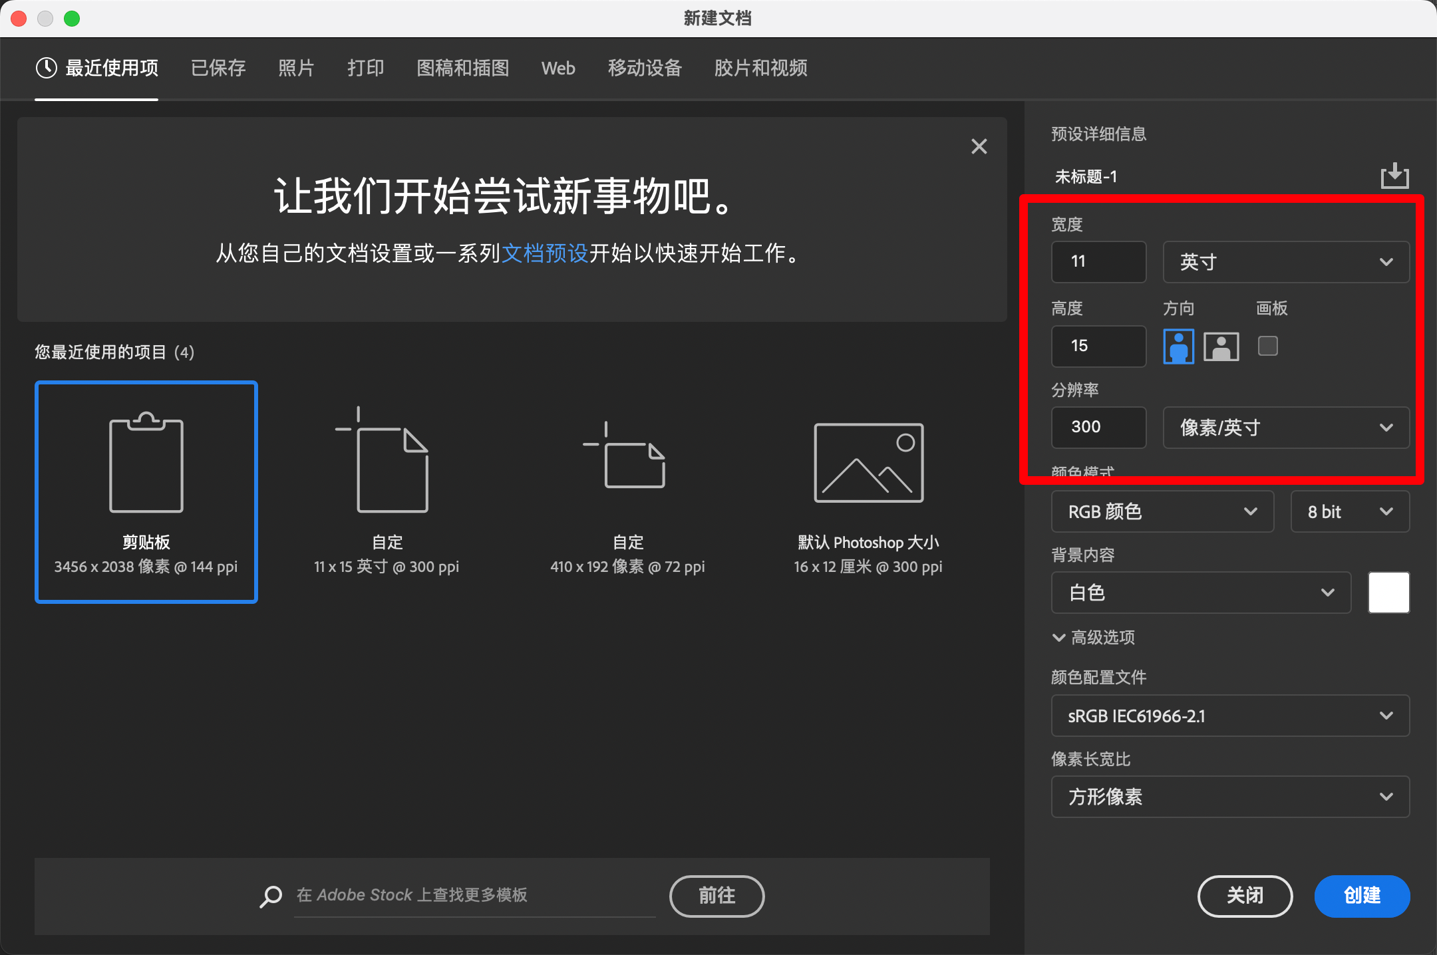Open the background contents dropdown
The height and width of the screenshot is (955, 1437).
click(1201, 593)
